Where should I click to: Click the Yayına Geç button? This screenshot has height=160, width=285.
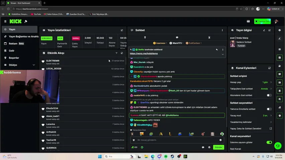pos(262,21)
